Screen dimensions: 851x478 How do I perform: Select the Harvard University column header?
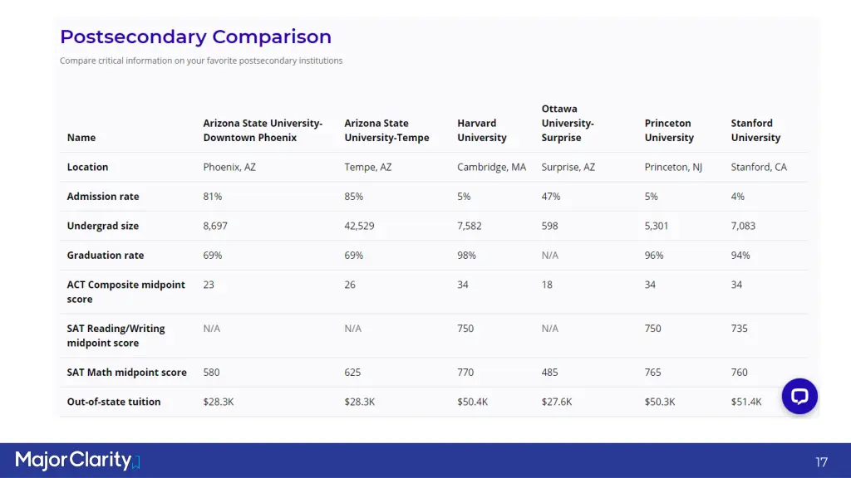coord(481,130)
